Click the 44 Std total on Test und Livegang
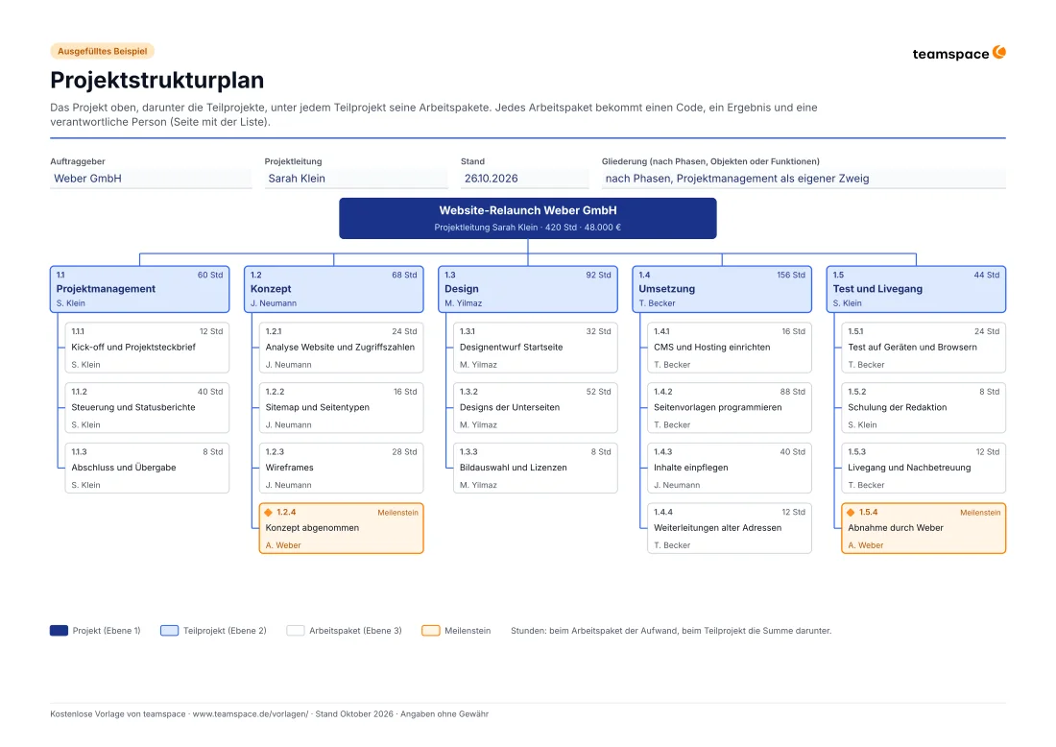Screen dimensions: 1056x747 [x=987, y=275]
